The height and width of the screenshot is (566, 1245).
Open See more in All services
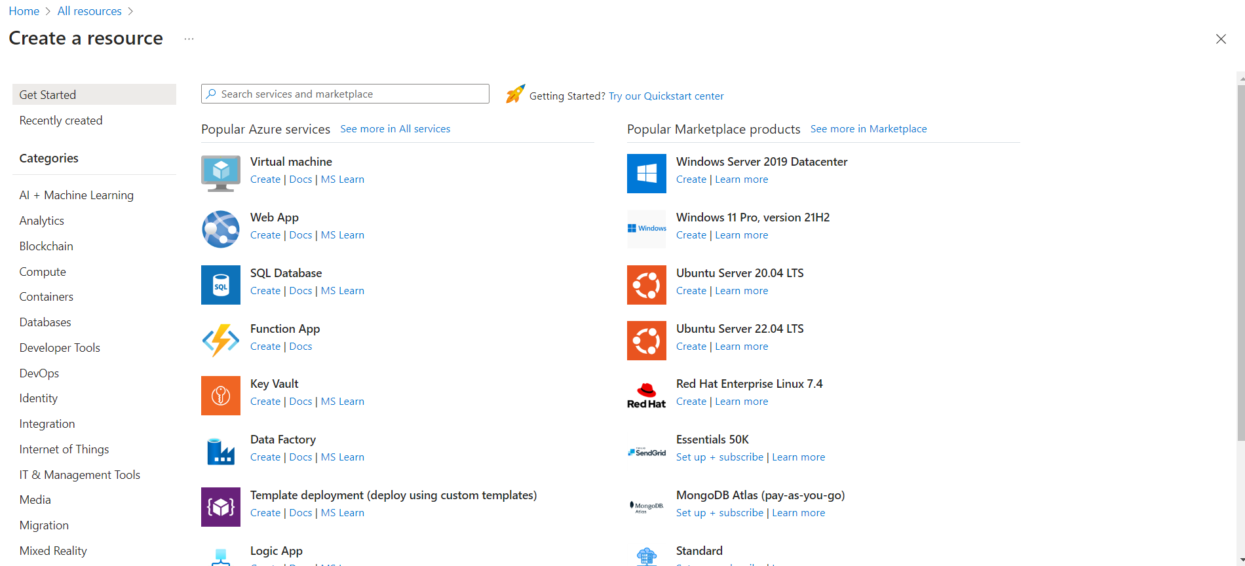pyautogui.click(x=395, y=129)
